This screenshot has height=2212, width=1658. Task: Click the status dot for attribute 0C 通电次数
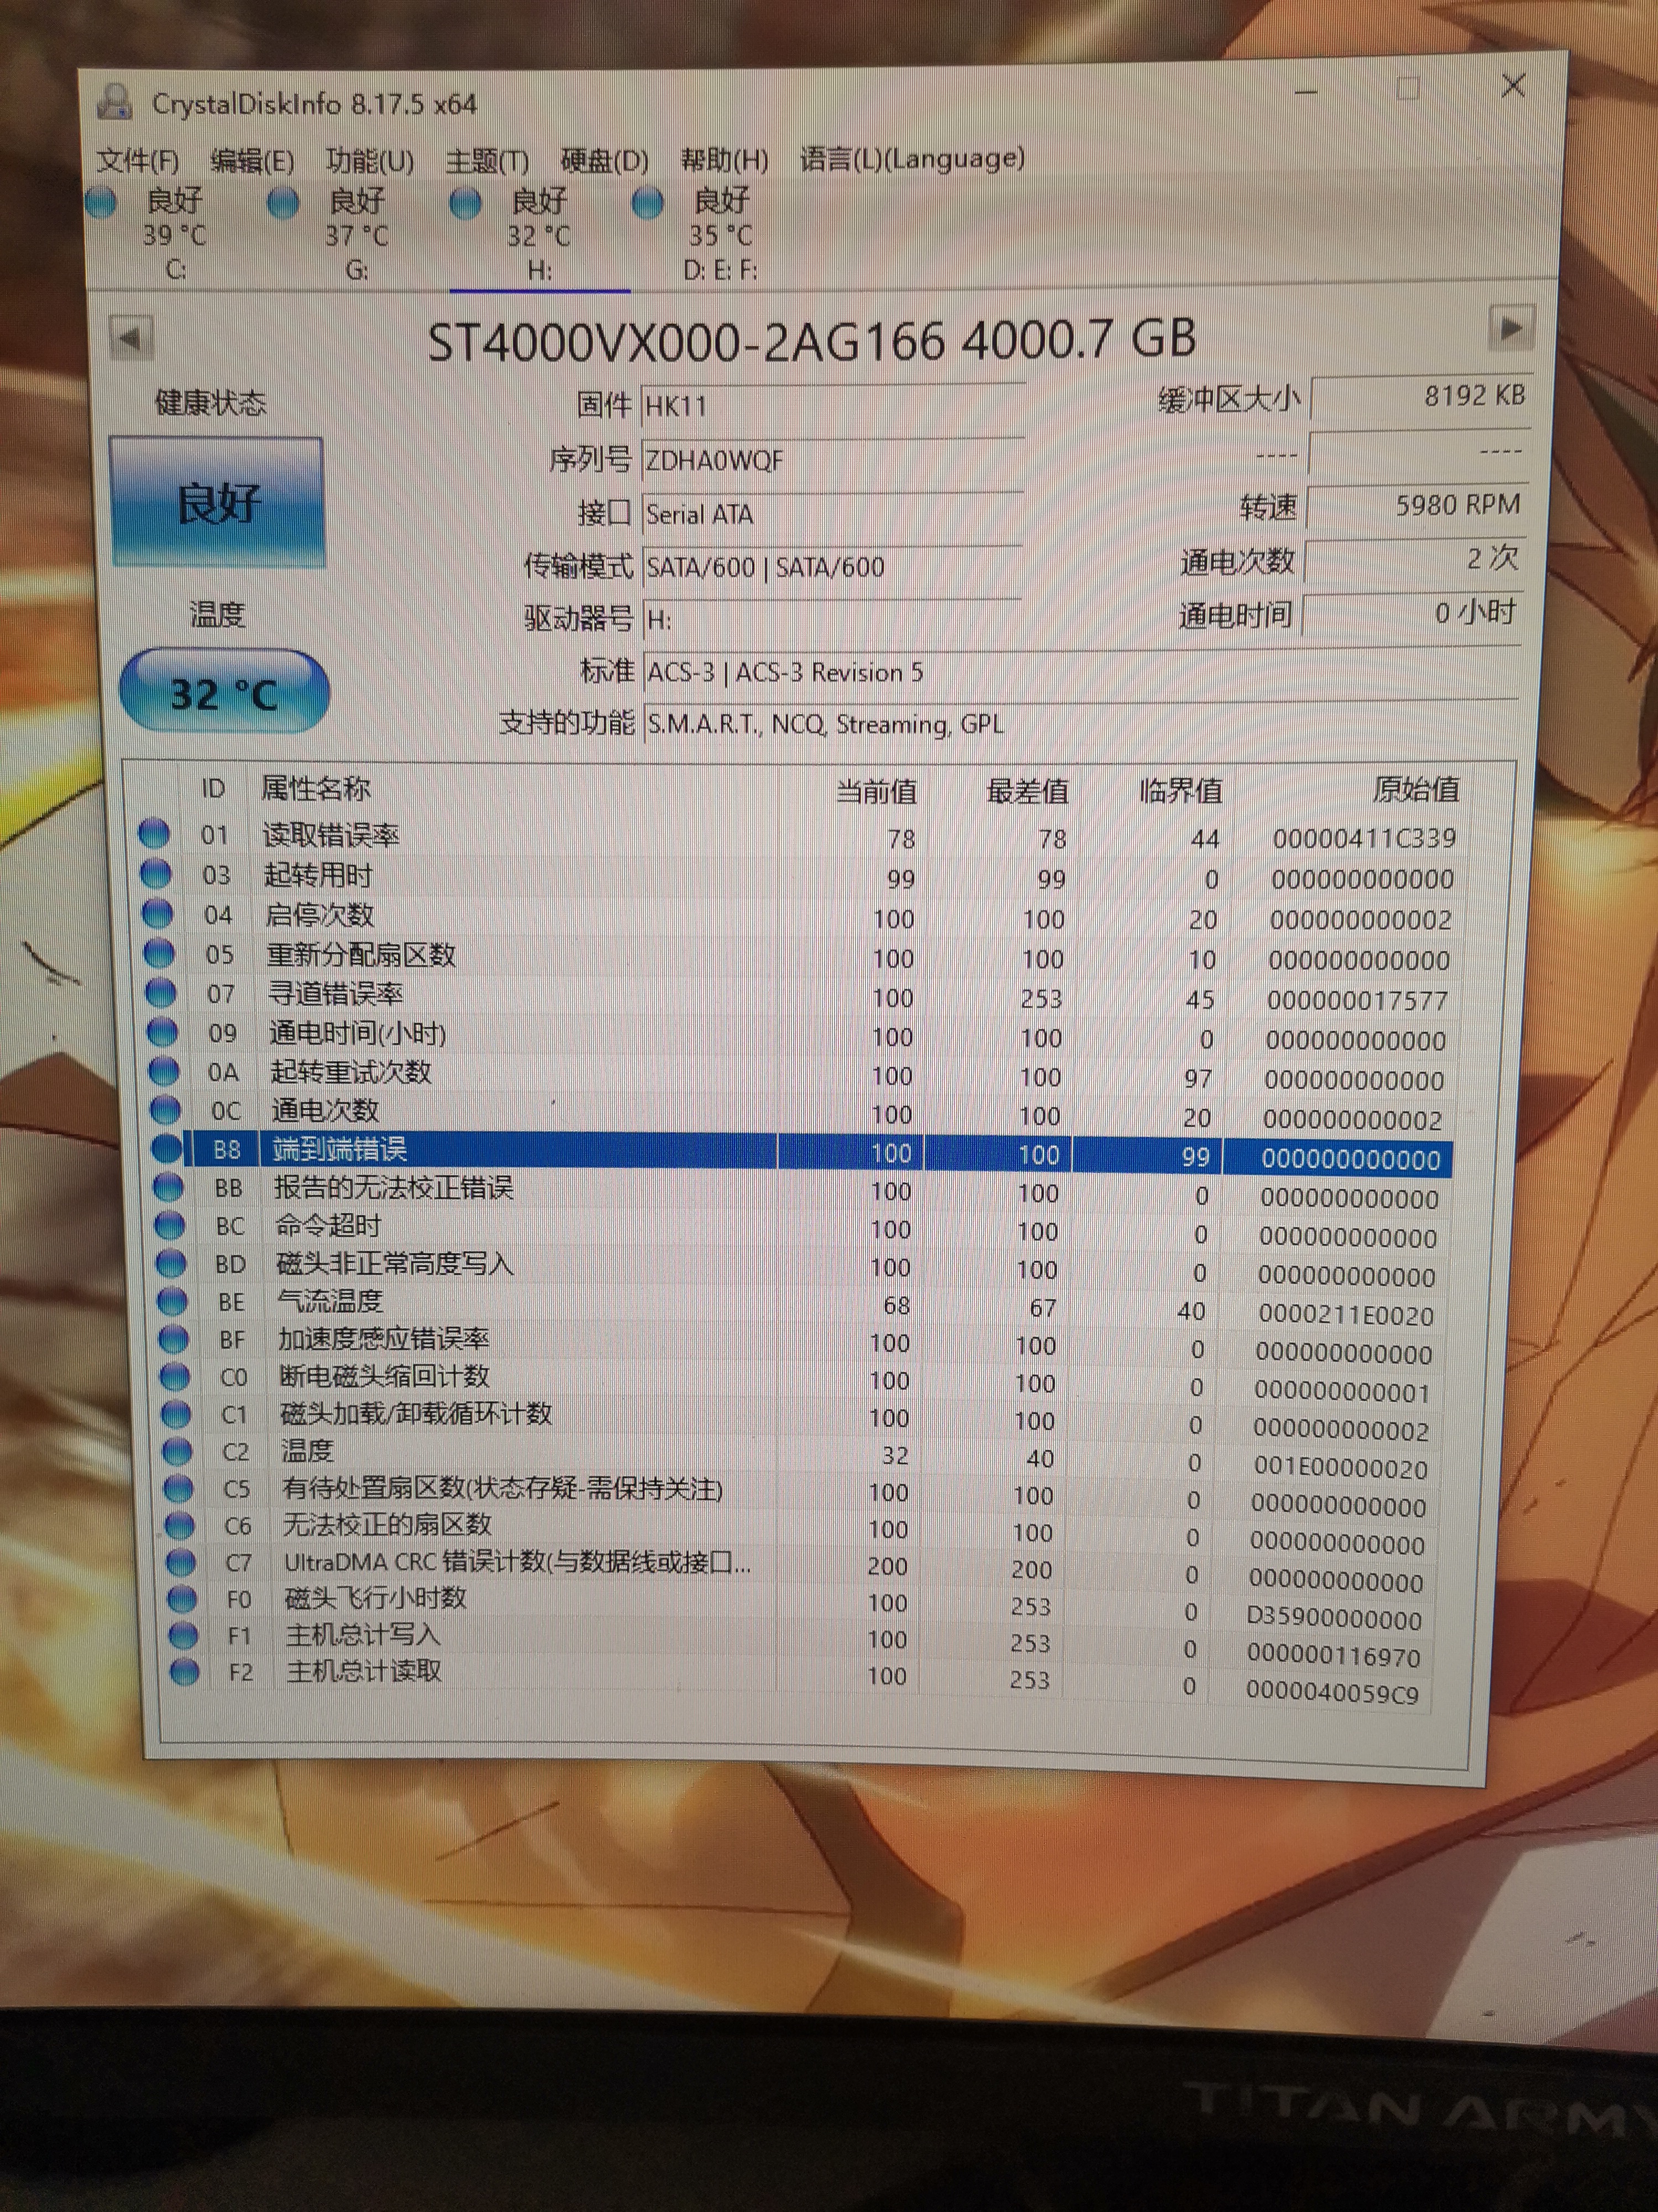coord(165,1109)
